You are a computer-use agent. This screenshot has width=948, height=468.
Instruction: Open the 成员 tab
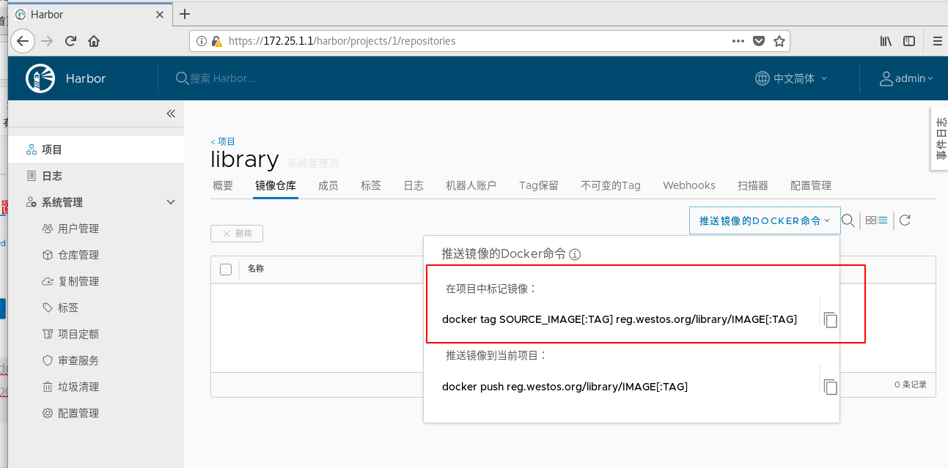click(328, 185)
